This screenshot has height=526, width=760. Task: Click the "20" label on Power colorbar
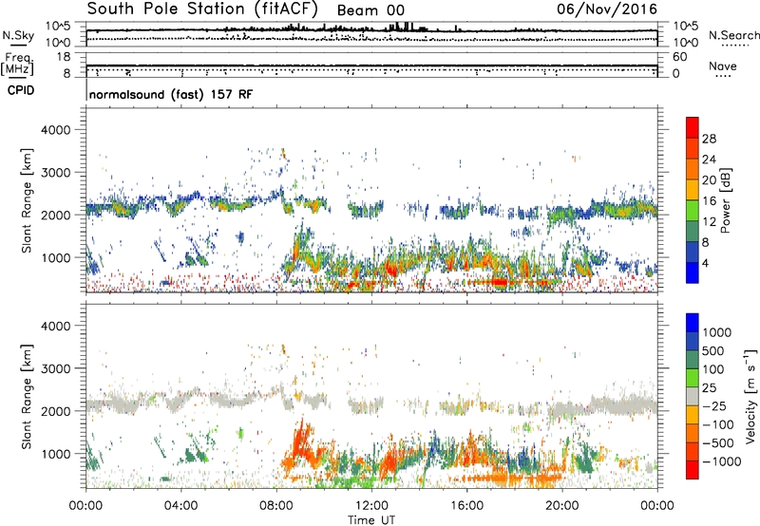[x=709, y=180]
